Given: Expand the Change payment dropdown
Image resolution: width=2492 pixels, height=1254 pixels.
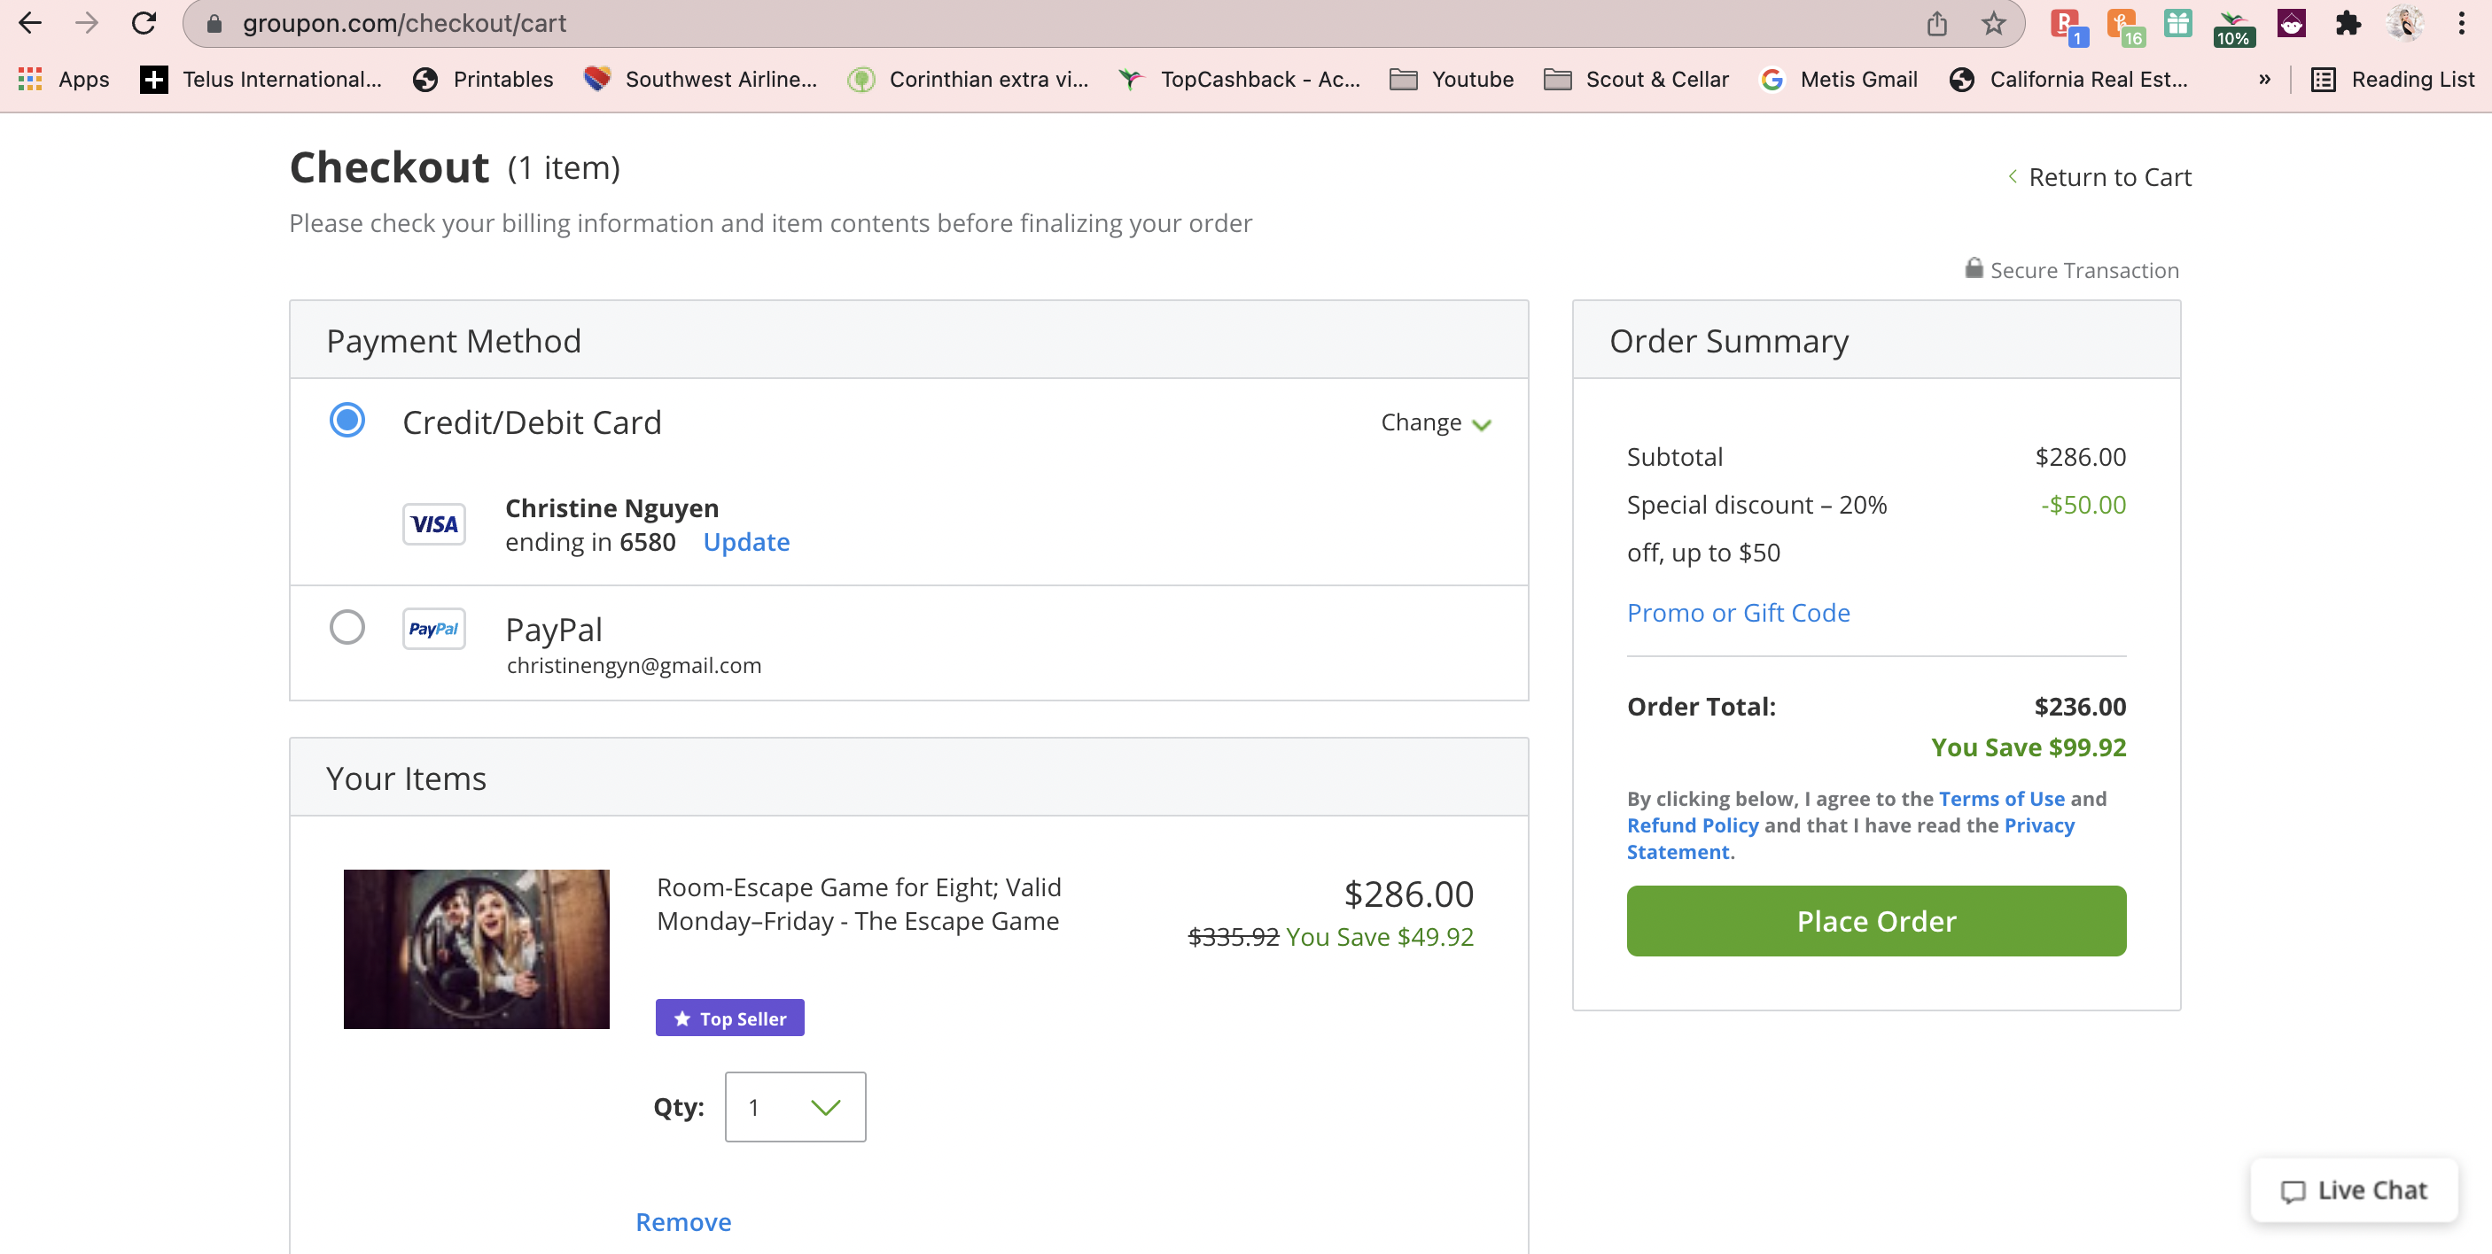Looking at the screenshot, I should coord(1436,422).
